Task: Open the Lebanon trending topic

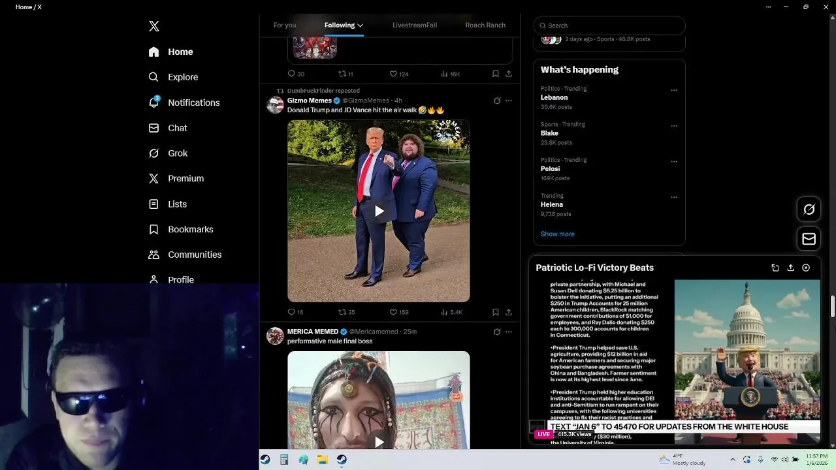Action: (x=554, y=97)
